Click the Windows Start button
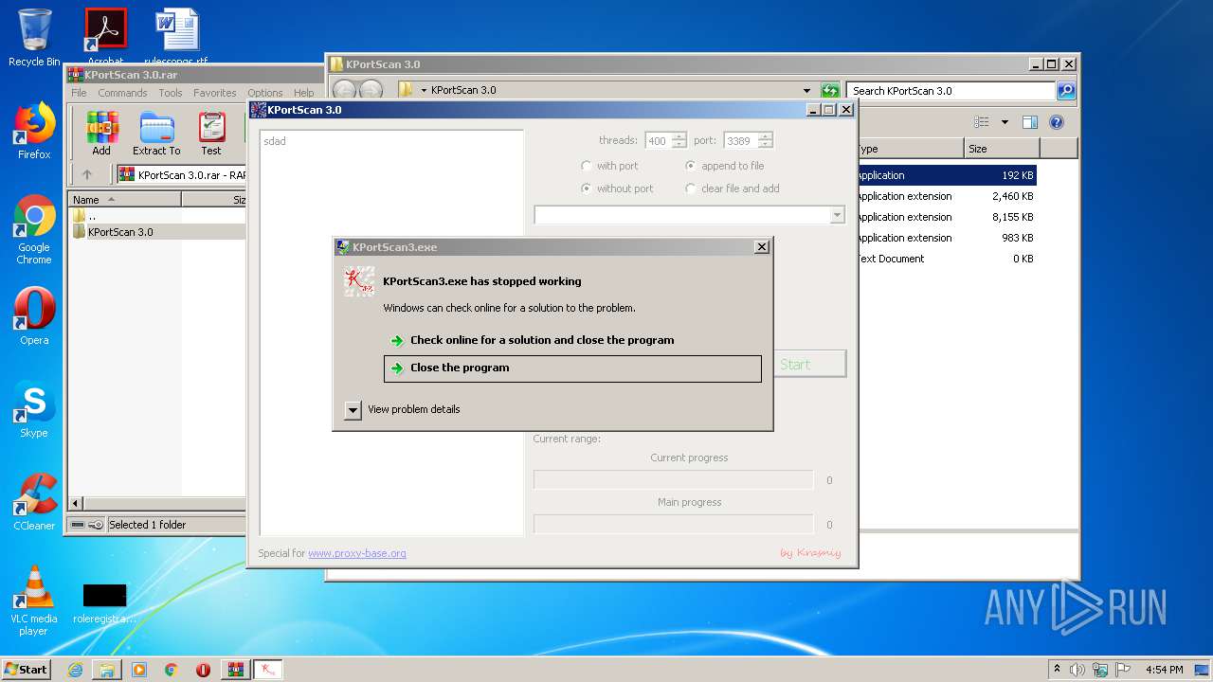The height and width of the screenshot is (682, 1213). pyautogui.click(x=26, y=669)
